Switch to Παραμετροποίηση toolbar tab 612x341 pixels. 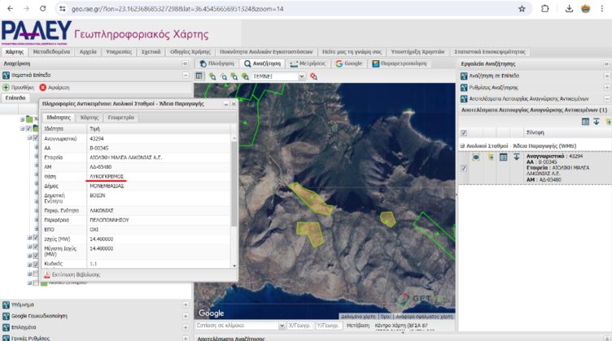tap(400, 63)
